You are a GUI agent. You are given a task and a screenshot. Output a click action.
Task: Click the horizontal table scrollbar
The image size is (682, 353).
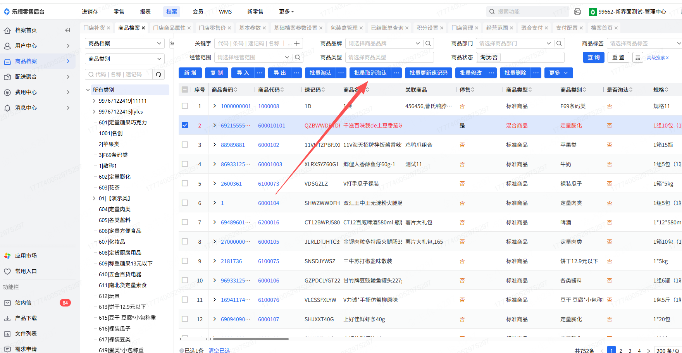(252, 339)
